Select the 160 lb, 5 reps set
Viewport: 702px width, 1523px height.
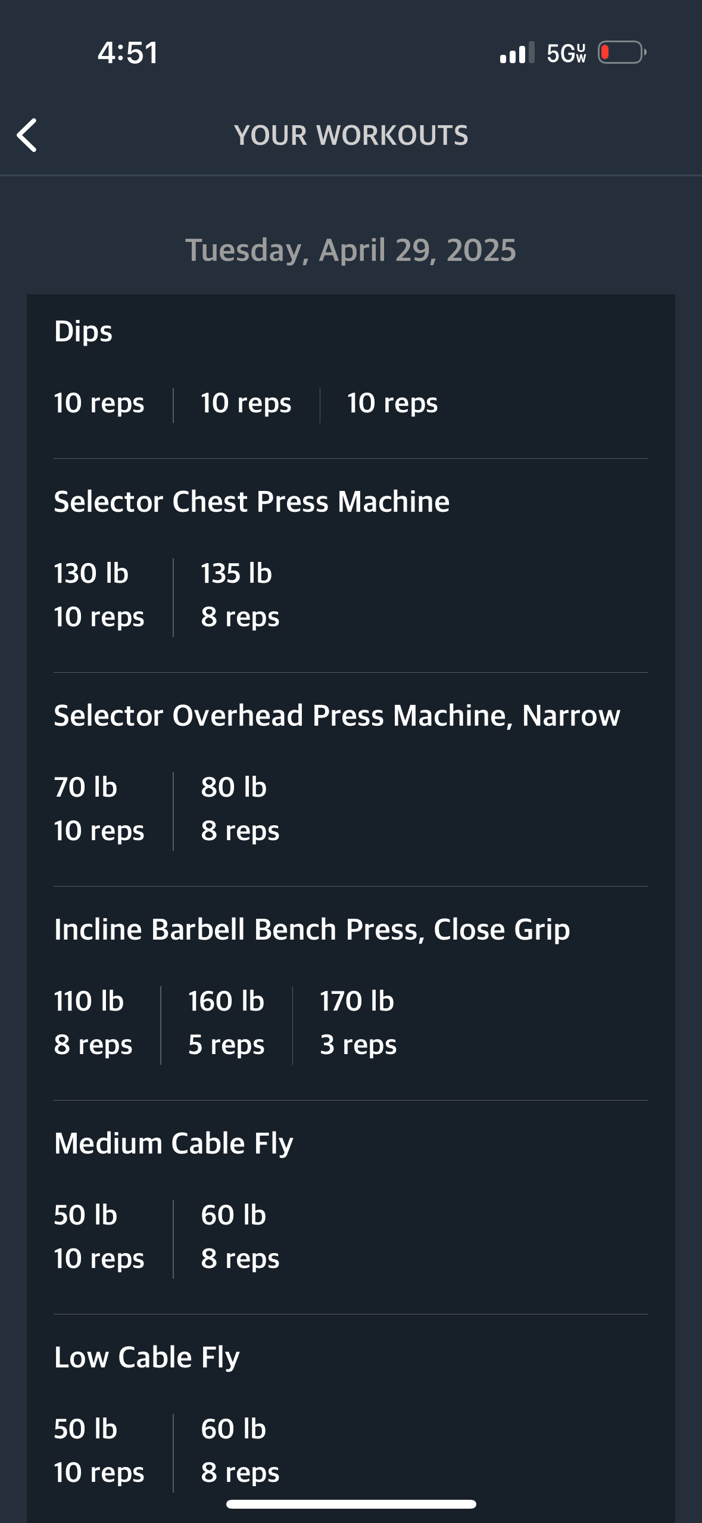(226, 1022)
